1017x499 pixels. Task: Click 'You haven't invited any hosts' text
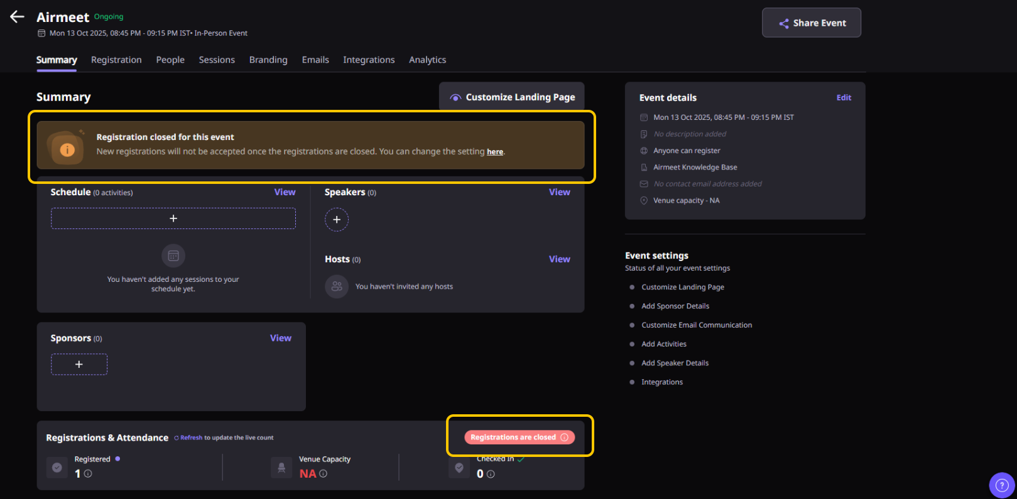tap(404, 287)
